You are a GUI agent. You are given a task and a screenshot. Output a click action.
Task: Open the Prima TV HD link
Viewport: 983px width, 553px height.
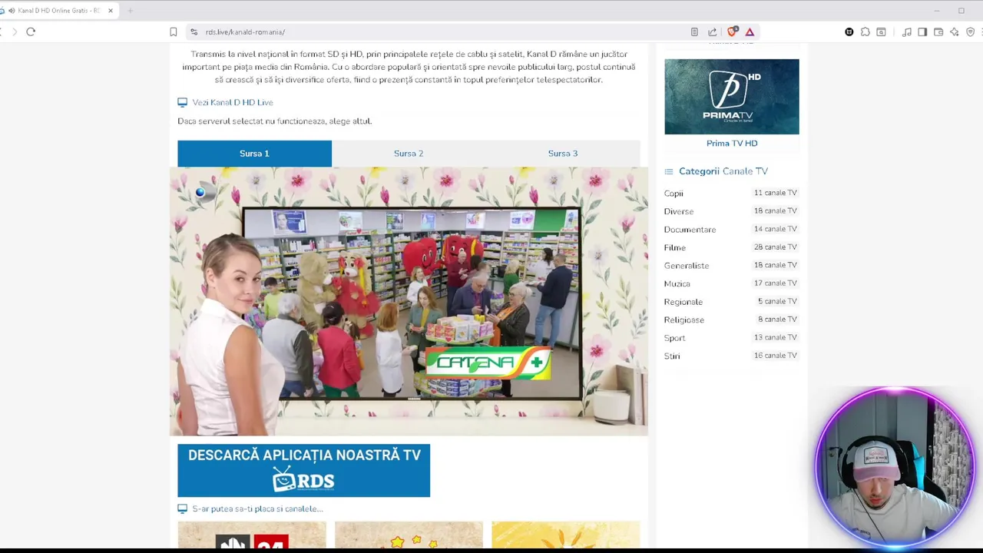(x=732, y=143)
